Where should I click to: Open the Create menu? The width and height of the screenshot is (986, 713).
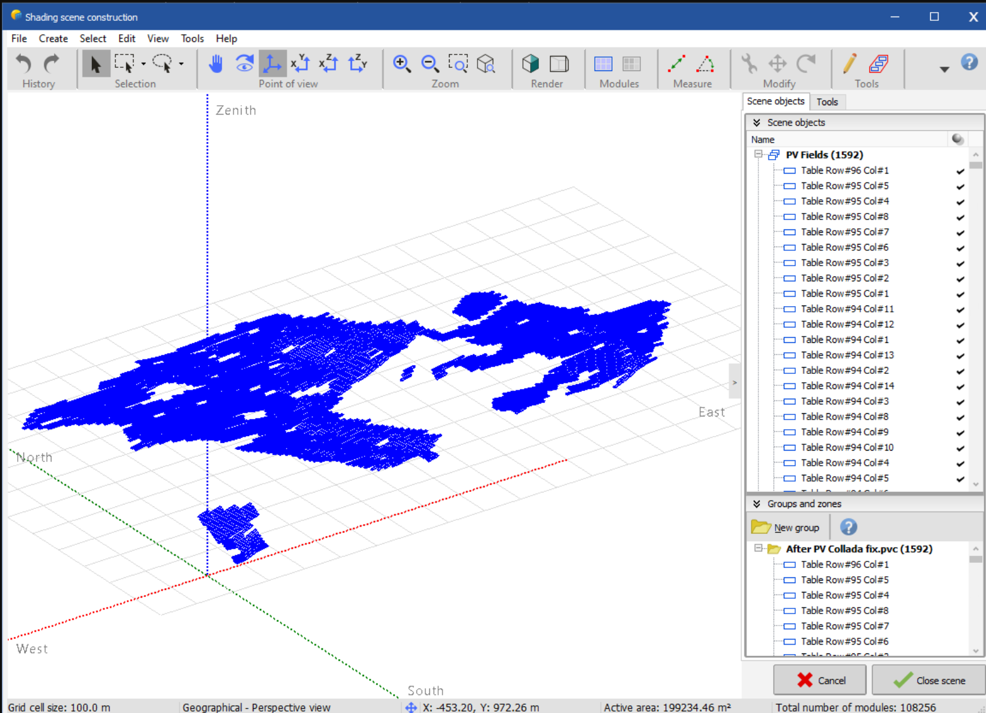[53, 39]
